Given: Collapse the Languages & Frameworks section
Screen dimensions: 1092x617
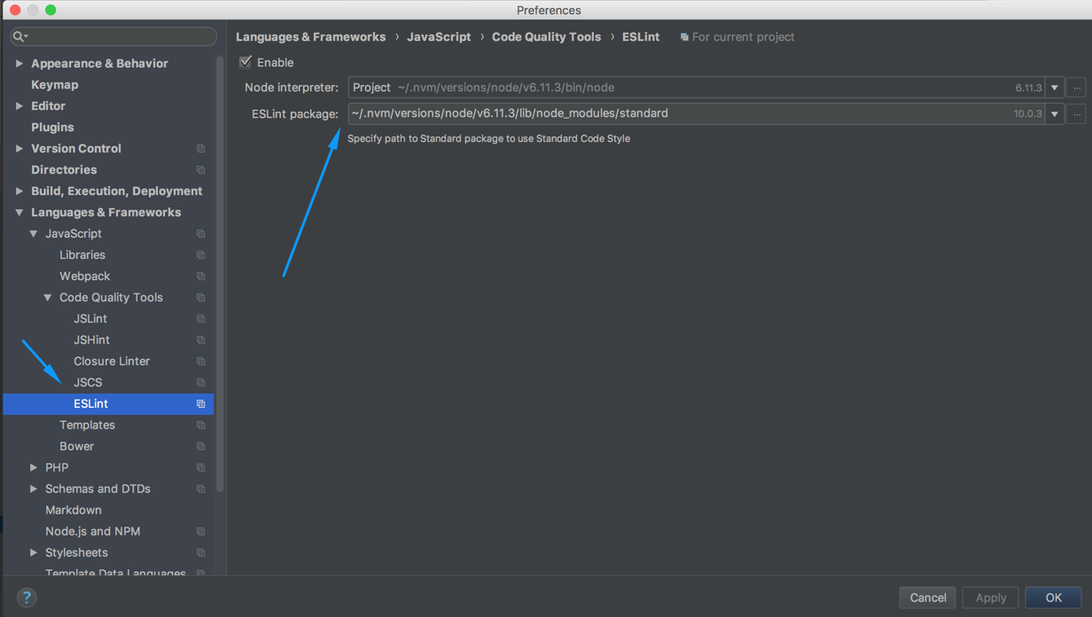Looking at the screenshot, I should point(19,213).
